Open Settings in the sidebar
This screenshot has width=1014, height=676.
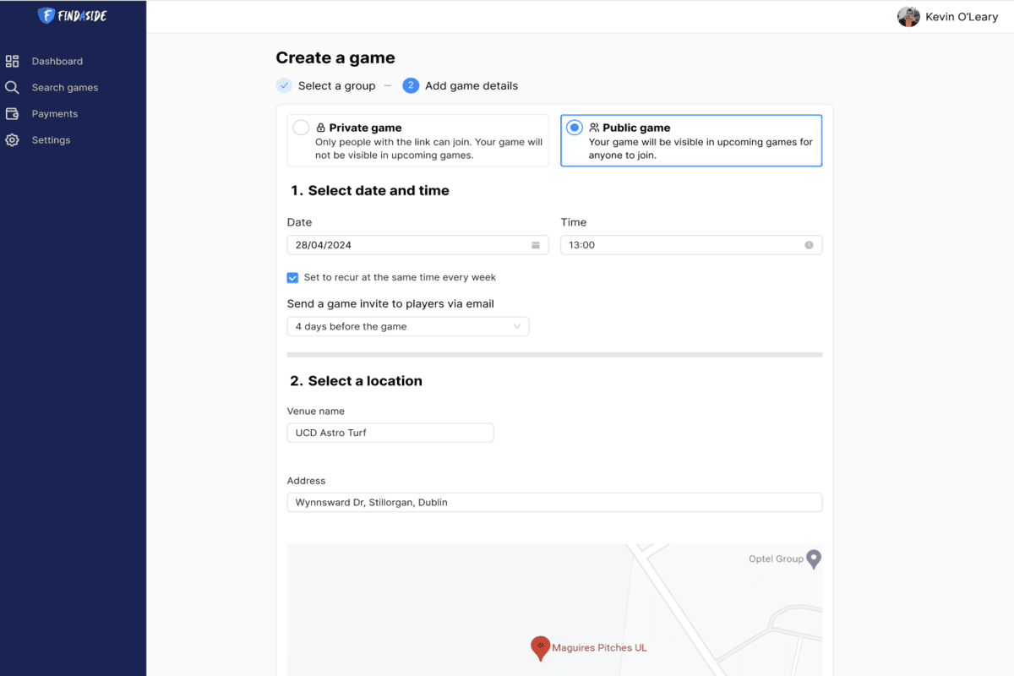[51, 140]
